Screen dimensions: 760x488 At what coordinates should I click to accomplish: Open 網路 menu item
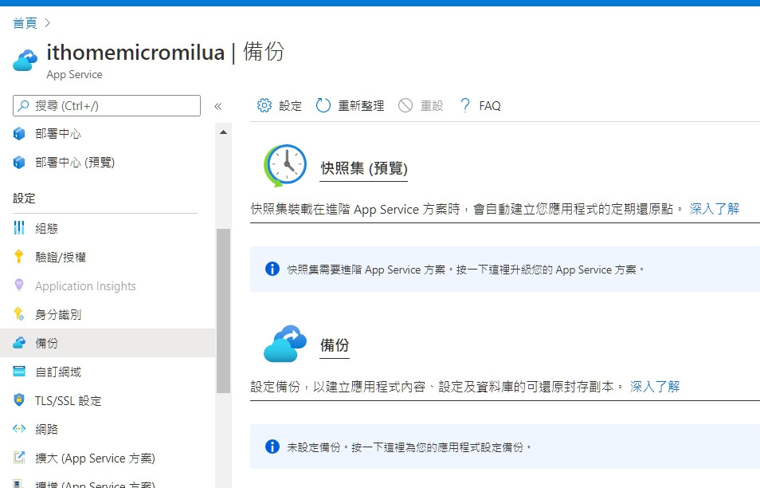point(46,429)
